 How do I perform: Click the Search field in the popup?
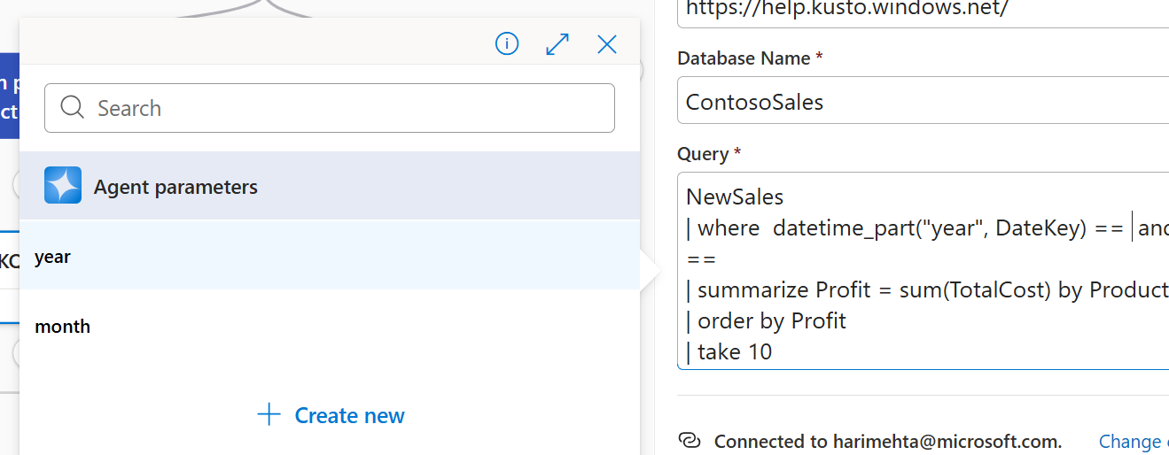pyautogui.click(x=330, y=108)
